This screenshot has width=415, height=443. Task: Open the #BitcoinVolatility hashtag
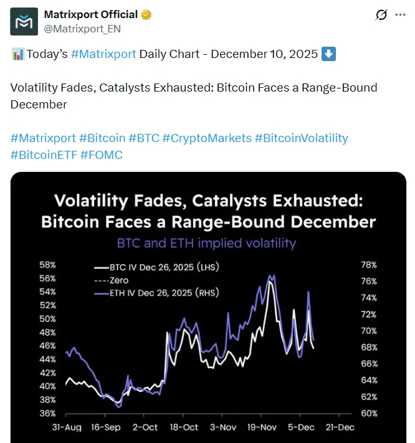click(x=302, y=138)
